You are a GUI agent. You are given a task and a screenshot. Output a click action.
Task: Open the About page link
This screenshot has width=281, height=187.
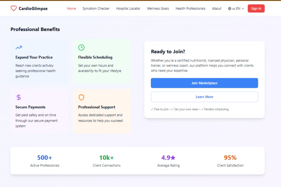click(217, 9)
